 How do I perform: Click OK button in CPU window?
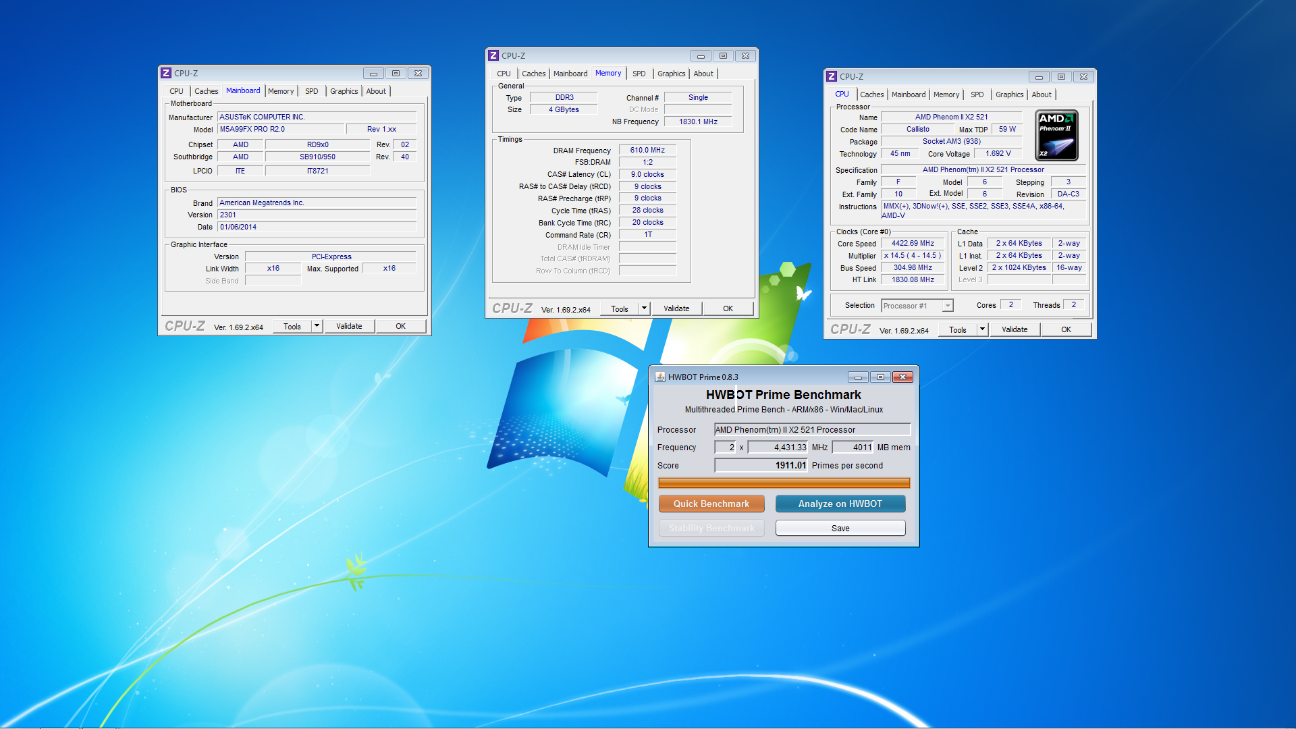[x=1066, y=329]
